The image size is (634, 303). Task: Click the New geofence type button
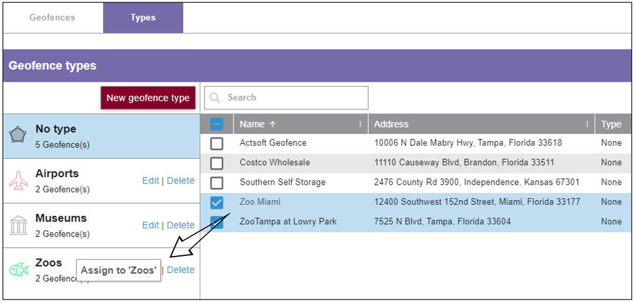tap(148, 98)
